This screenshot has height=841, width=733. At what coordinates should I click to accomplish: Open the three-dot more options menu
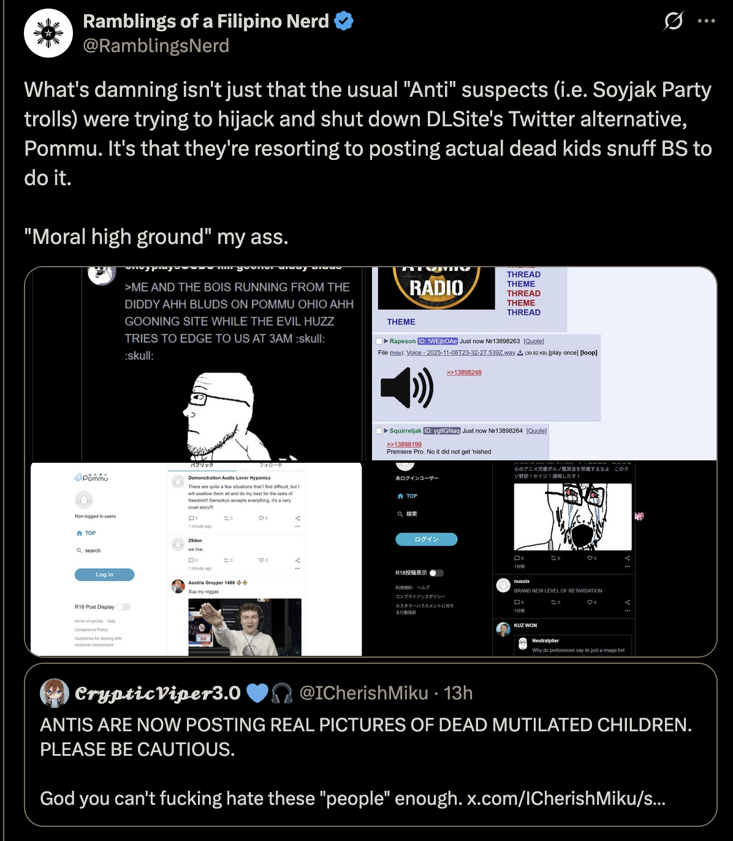(x=707, y=21)
